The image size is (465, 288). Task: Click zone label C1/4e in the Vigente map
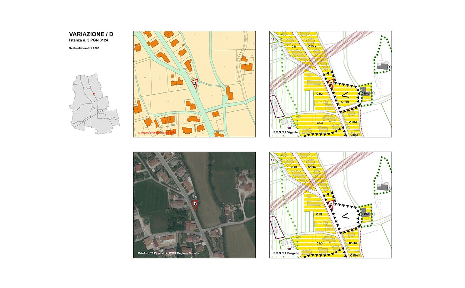(354, 135)
